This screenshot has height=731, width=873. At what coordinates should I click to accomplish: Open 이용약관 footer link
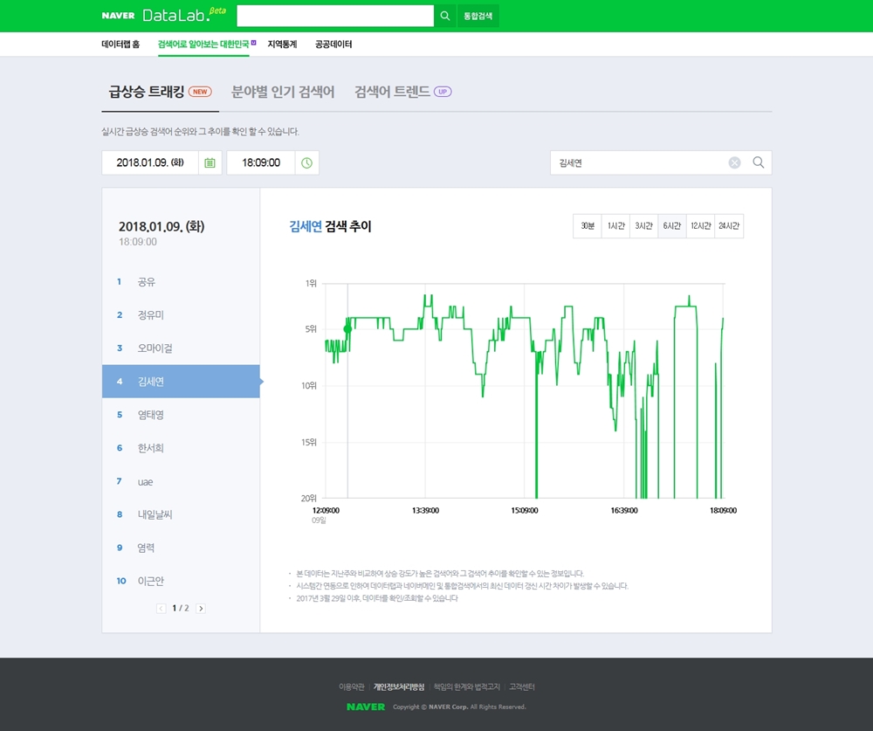tap(351, 687)
